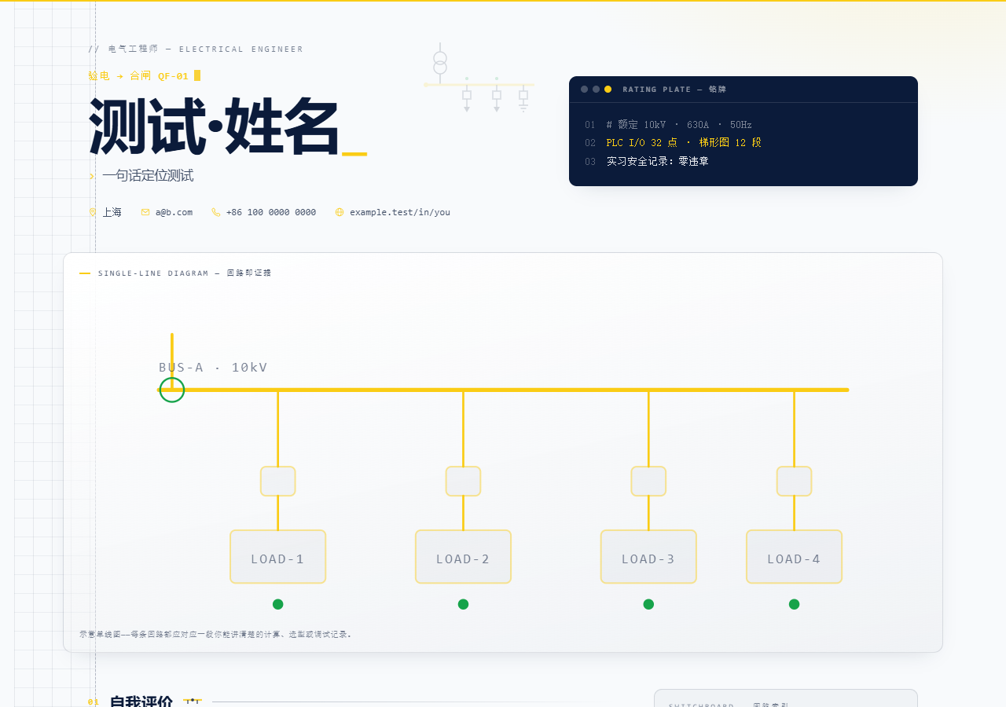The height and width of the screenshot is (707, 1006).
Task: Click the 上海 location text
Action: [x=112, y=212]
